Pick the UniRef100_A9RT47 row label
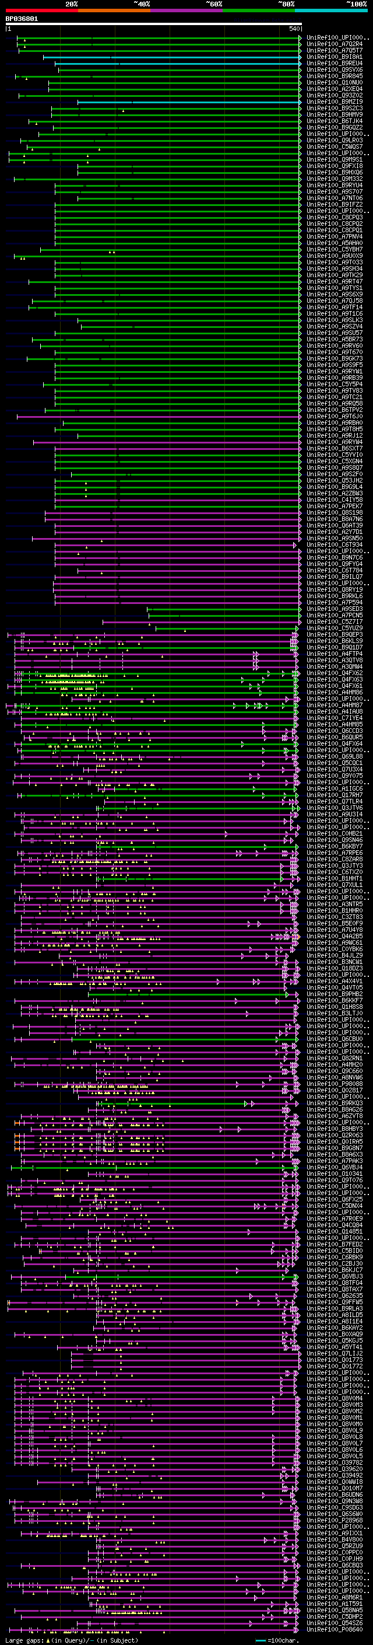This screenshot has width=373, height=1645. pos(335,281)
